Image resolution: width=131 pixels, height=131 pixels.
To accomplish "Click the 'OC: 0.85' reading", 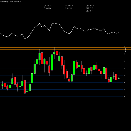I will pos(90,6).
